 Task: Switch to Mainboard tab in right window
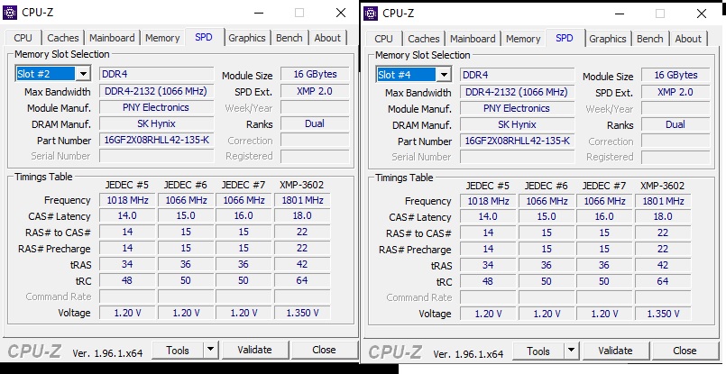(x=473, y=39)
